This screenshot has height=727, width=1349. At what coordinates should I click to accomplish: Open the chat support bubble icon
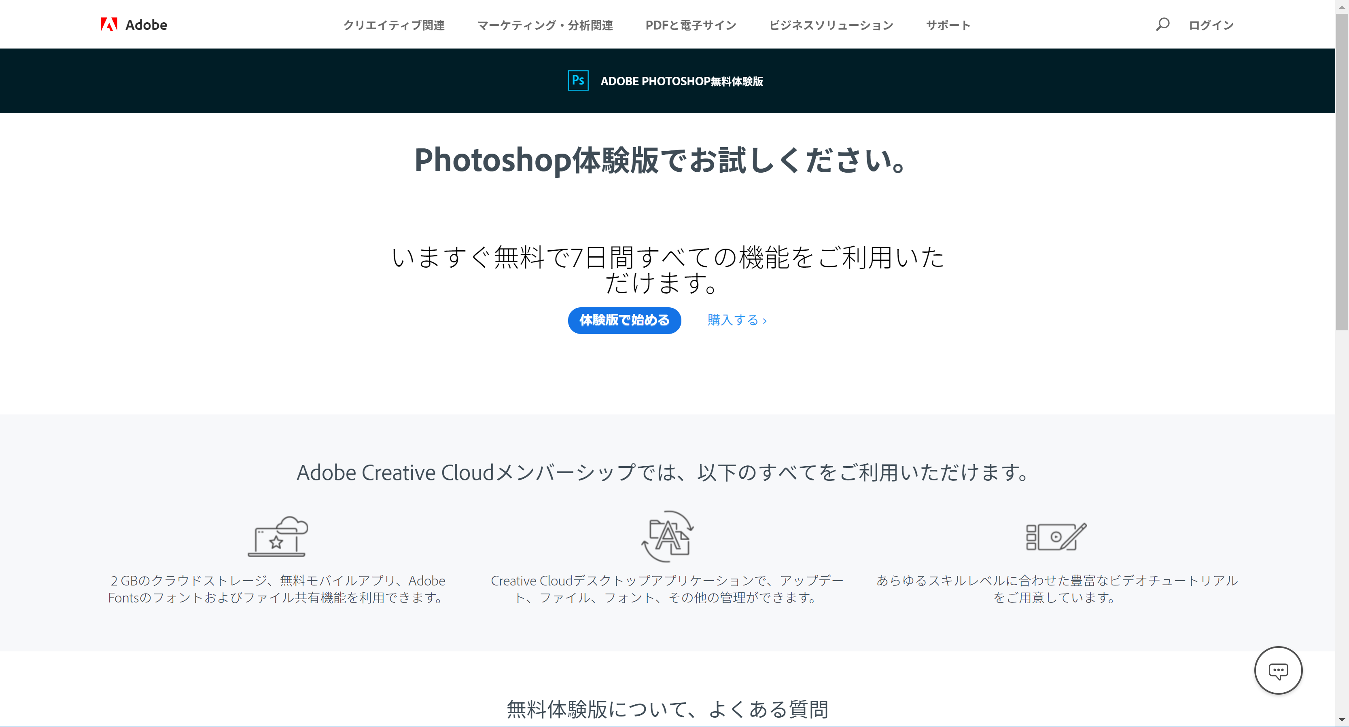pyautogui.click(x=1278, y=670)
